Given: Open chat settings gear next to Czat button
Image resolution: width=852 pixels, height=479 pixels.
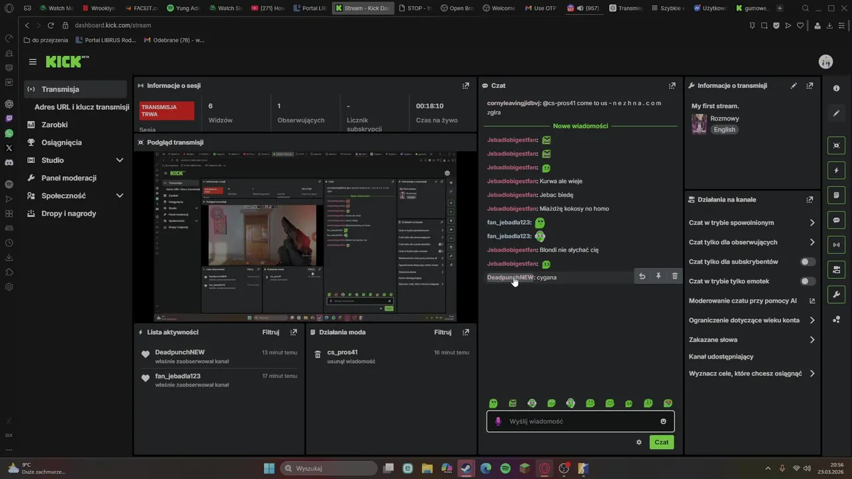Looking at the screenshot, I should coord(639,442).
